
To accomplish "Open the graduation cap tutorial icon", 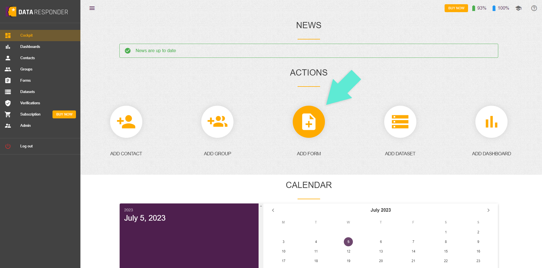I will click(x=518, y=8).
